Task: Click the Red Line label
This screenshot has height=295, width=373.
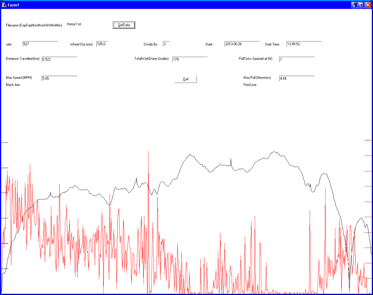Action: pos(250,85)
